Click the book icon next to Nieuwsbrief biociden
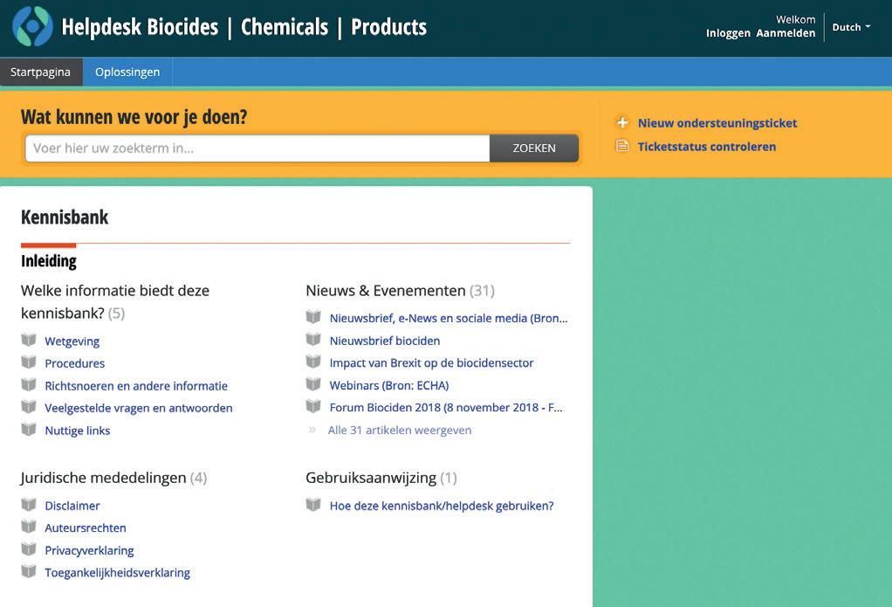Image resolution: width=892 pixels, height=607 pixels. click(313, 340)
